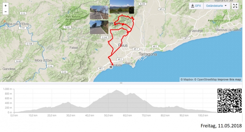The width and height of the screenshot is (245, 132).
Task: Click the Tarragona city label on the map
Action: [x=148, y=54]
